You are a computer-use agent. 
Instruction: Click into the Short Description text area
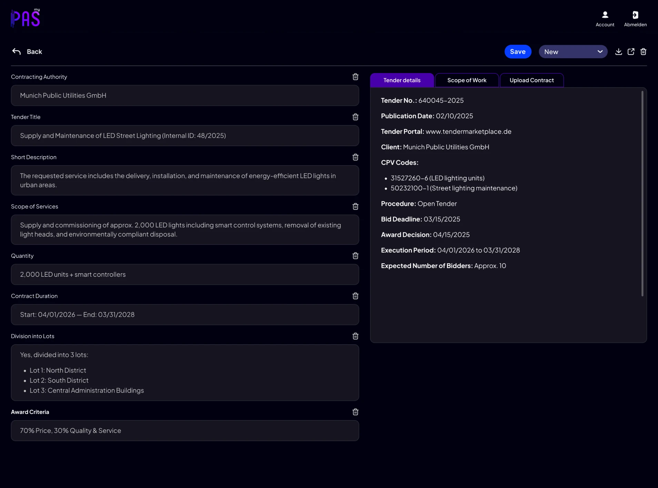click(185, 181)
